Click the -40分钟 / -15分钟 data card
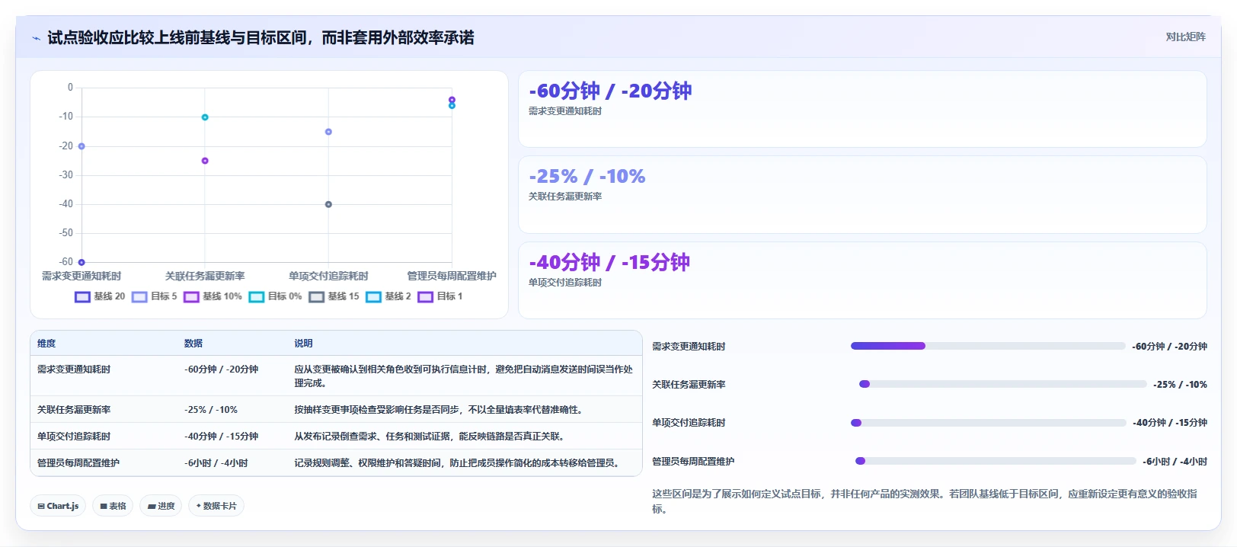 [x=862, y=280]
